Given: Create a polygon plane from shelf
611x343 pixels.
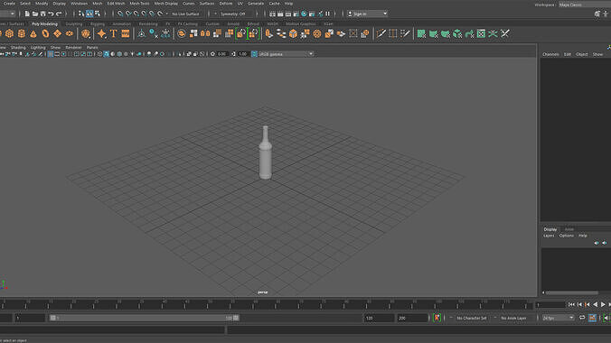Looking at the screenshot, I should (57, 34).
